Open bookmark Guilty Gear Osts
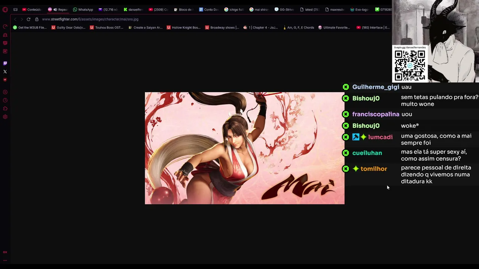The image size is (479, 269). pyautogui.click(x=68, y=28)
